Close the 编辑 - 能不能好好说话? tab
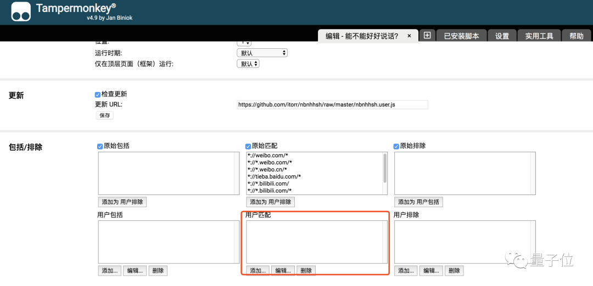Screen dimensions: 593x286 coord(409,36)
